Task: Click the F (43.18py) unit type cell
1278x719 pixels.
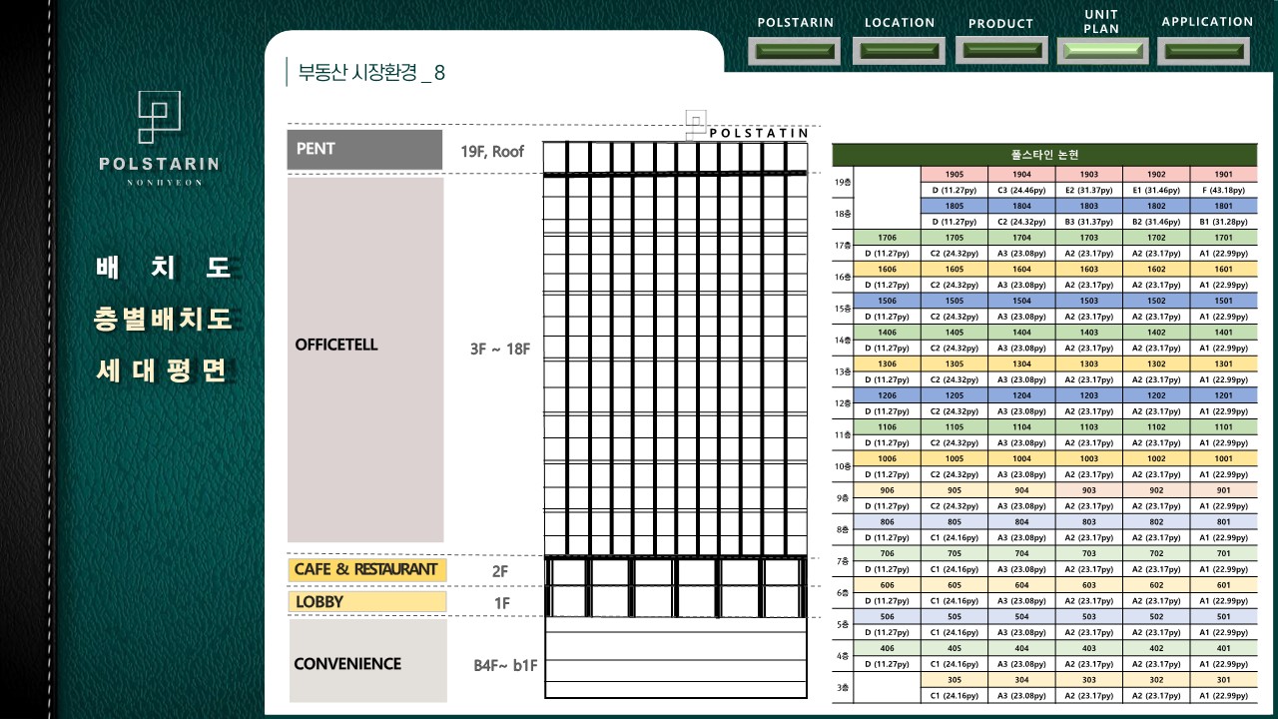Action: pyautogui.click(x=1223, y=190)
